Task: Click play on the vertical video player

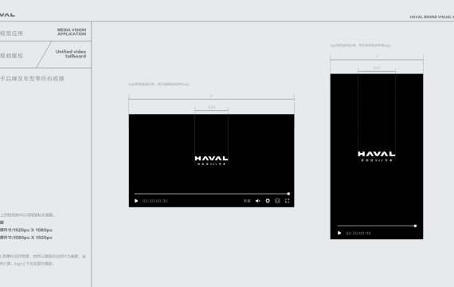Action: [339, 233]
